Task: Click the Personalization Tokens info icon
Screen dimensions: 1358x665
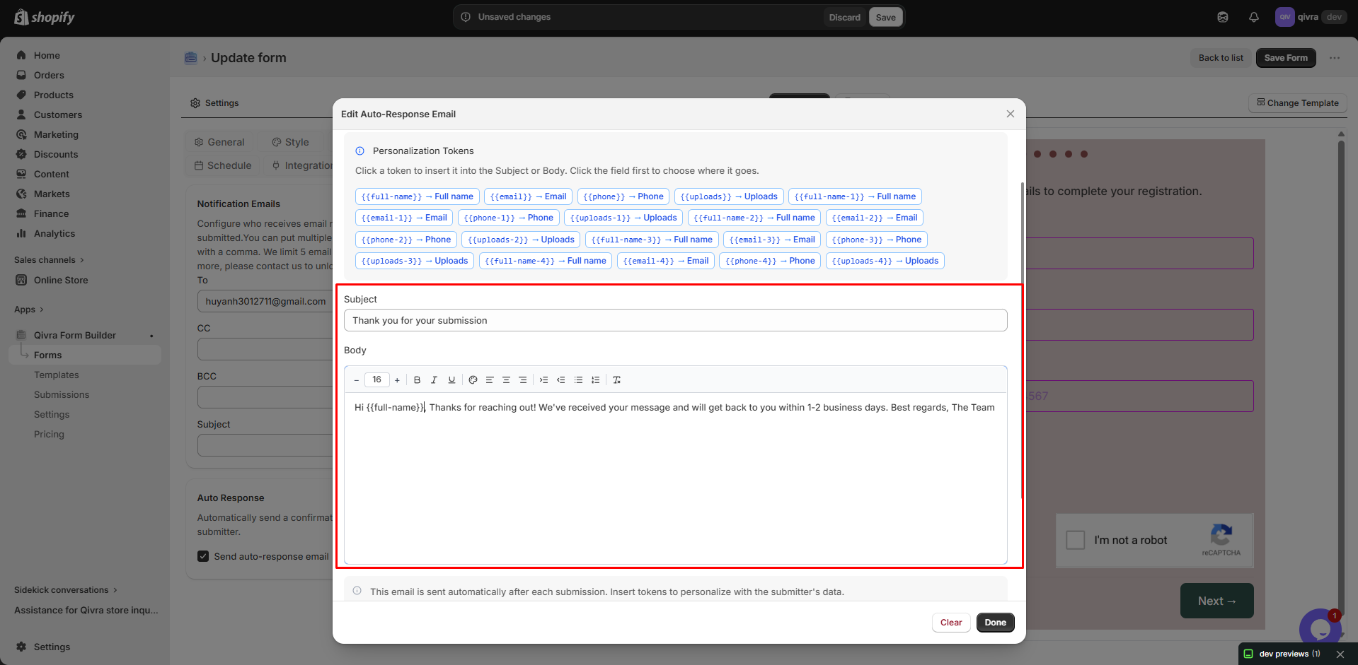Action: tap(359, 151)
